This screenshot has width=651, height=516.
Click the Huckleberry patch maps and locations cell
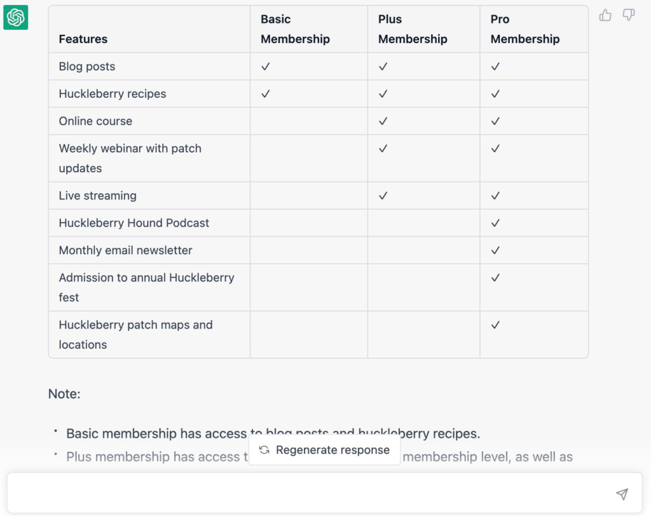135,334
